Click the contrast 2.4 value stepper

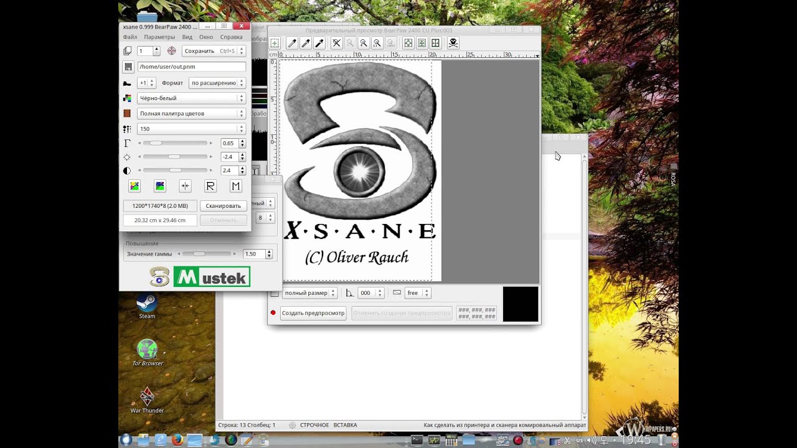[x=233, y=170]
